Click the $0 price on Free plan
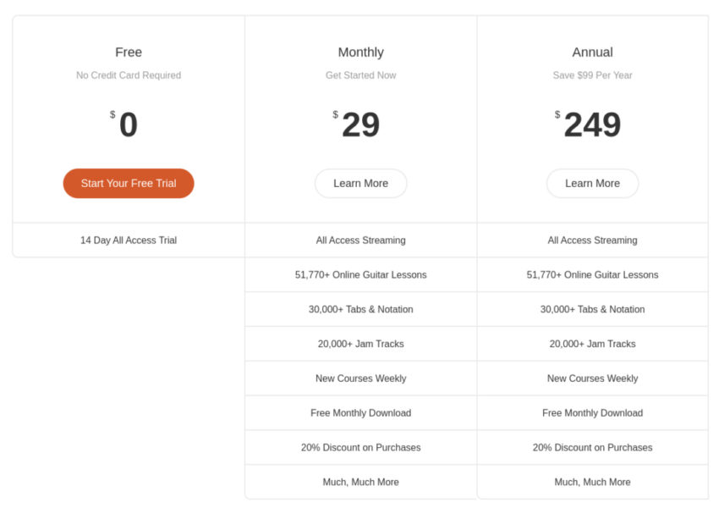The height and width of the screenshot is (514, 719). (127, 125)
